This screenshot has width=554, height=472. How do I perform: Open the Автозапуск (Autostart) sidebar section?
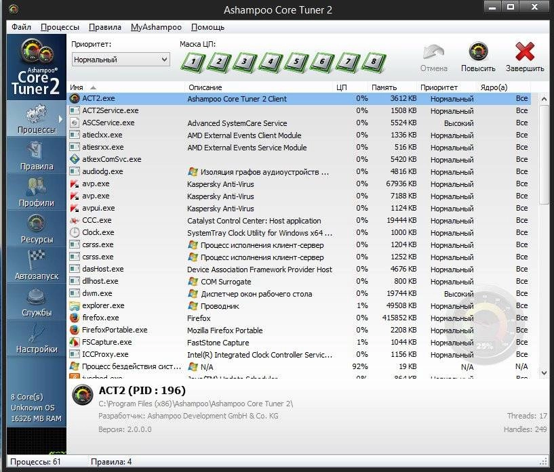coord(37,265)
